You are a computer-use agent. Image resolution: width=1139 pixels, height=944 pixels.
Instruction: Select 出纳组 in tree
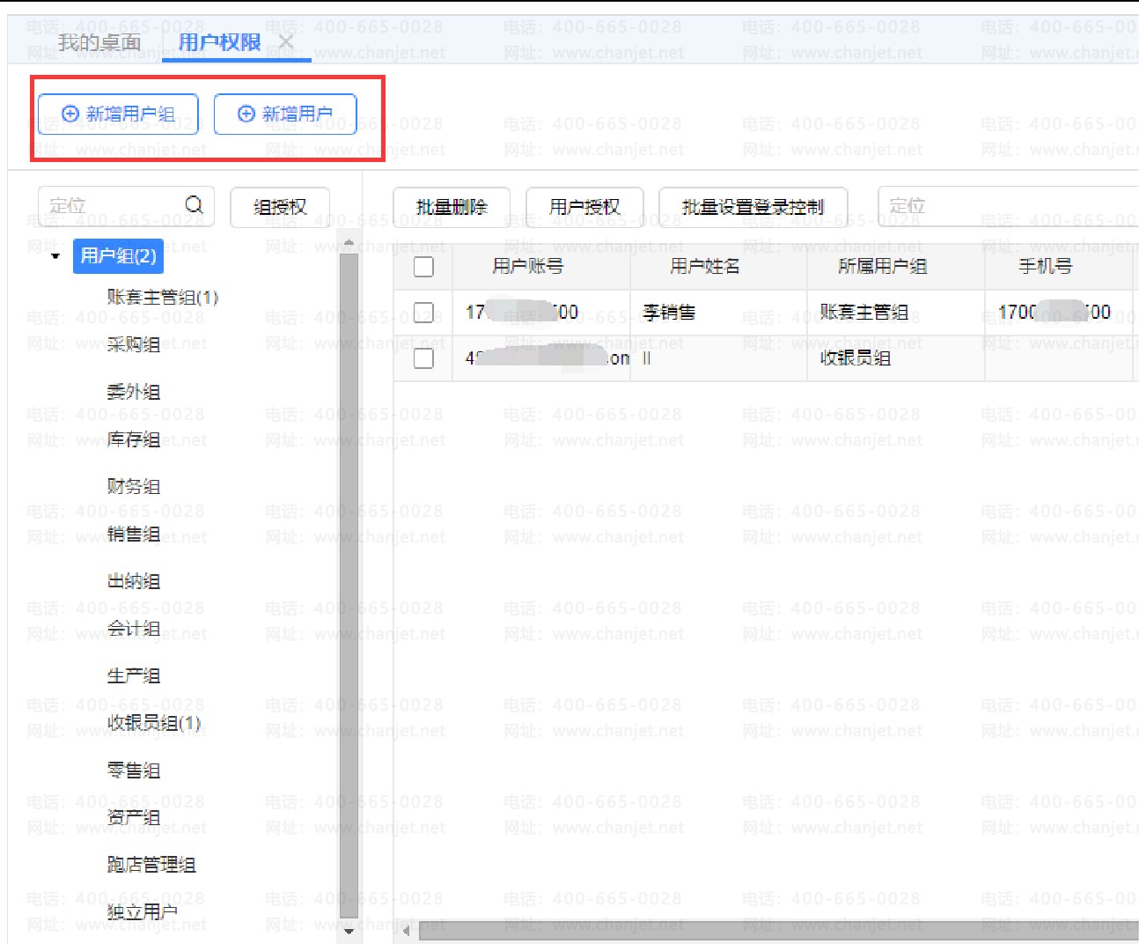click(134, 581)
